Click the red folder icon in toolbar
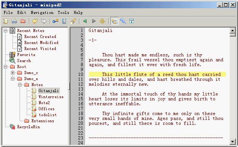 (23, 21)
